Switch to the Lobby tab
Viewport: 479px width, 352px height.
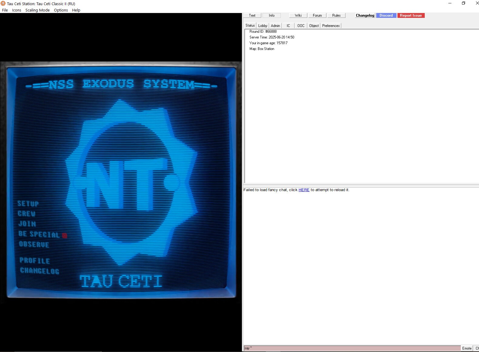point(263,26)
